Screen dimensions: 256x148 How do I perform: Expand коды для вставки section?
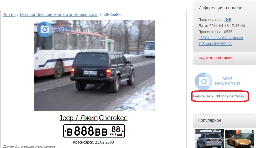pos(216,58)
